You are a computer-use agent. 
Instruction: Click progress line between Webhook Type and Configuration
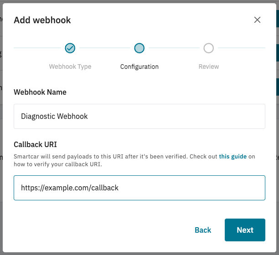coord(105,48)
